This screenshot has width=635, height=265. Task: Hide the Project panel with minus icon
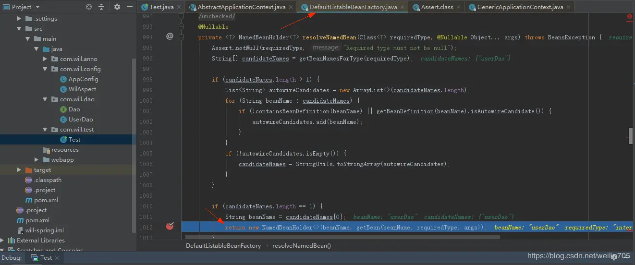click(129, 7)
